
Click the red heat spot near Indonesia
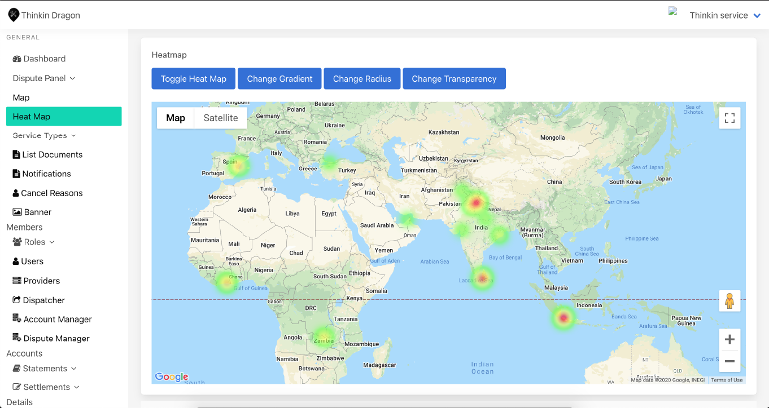coord(563,318)
